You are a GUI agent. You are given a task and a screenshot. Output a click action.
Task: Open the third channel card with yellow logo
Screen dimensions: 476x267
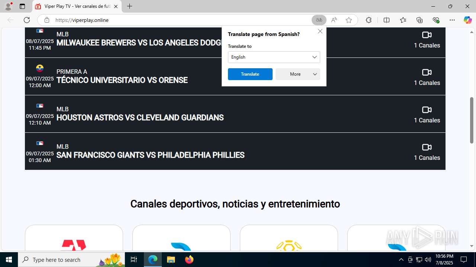tap(289, 238)
